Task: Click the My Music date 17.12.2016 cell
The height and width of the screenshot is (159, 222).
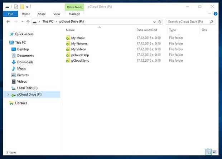Action: (x=149, y=38)
